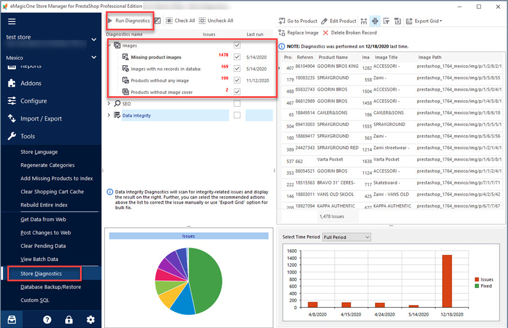This screenshot has height=328, width=508.
Task: Click the grid filter rows icon
Action: pyautogui.click(x=386, y=21)
